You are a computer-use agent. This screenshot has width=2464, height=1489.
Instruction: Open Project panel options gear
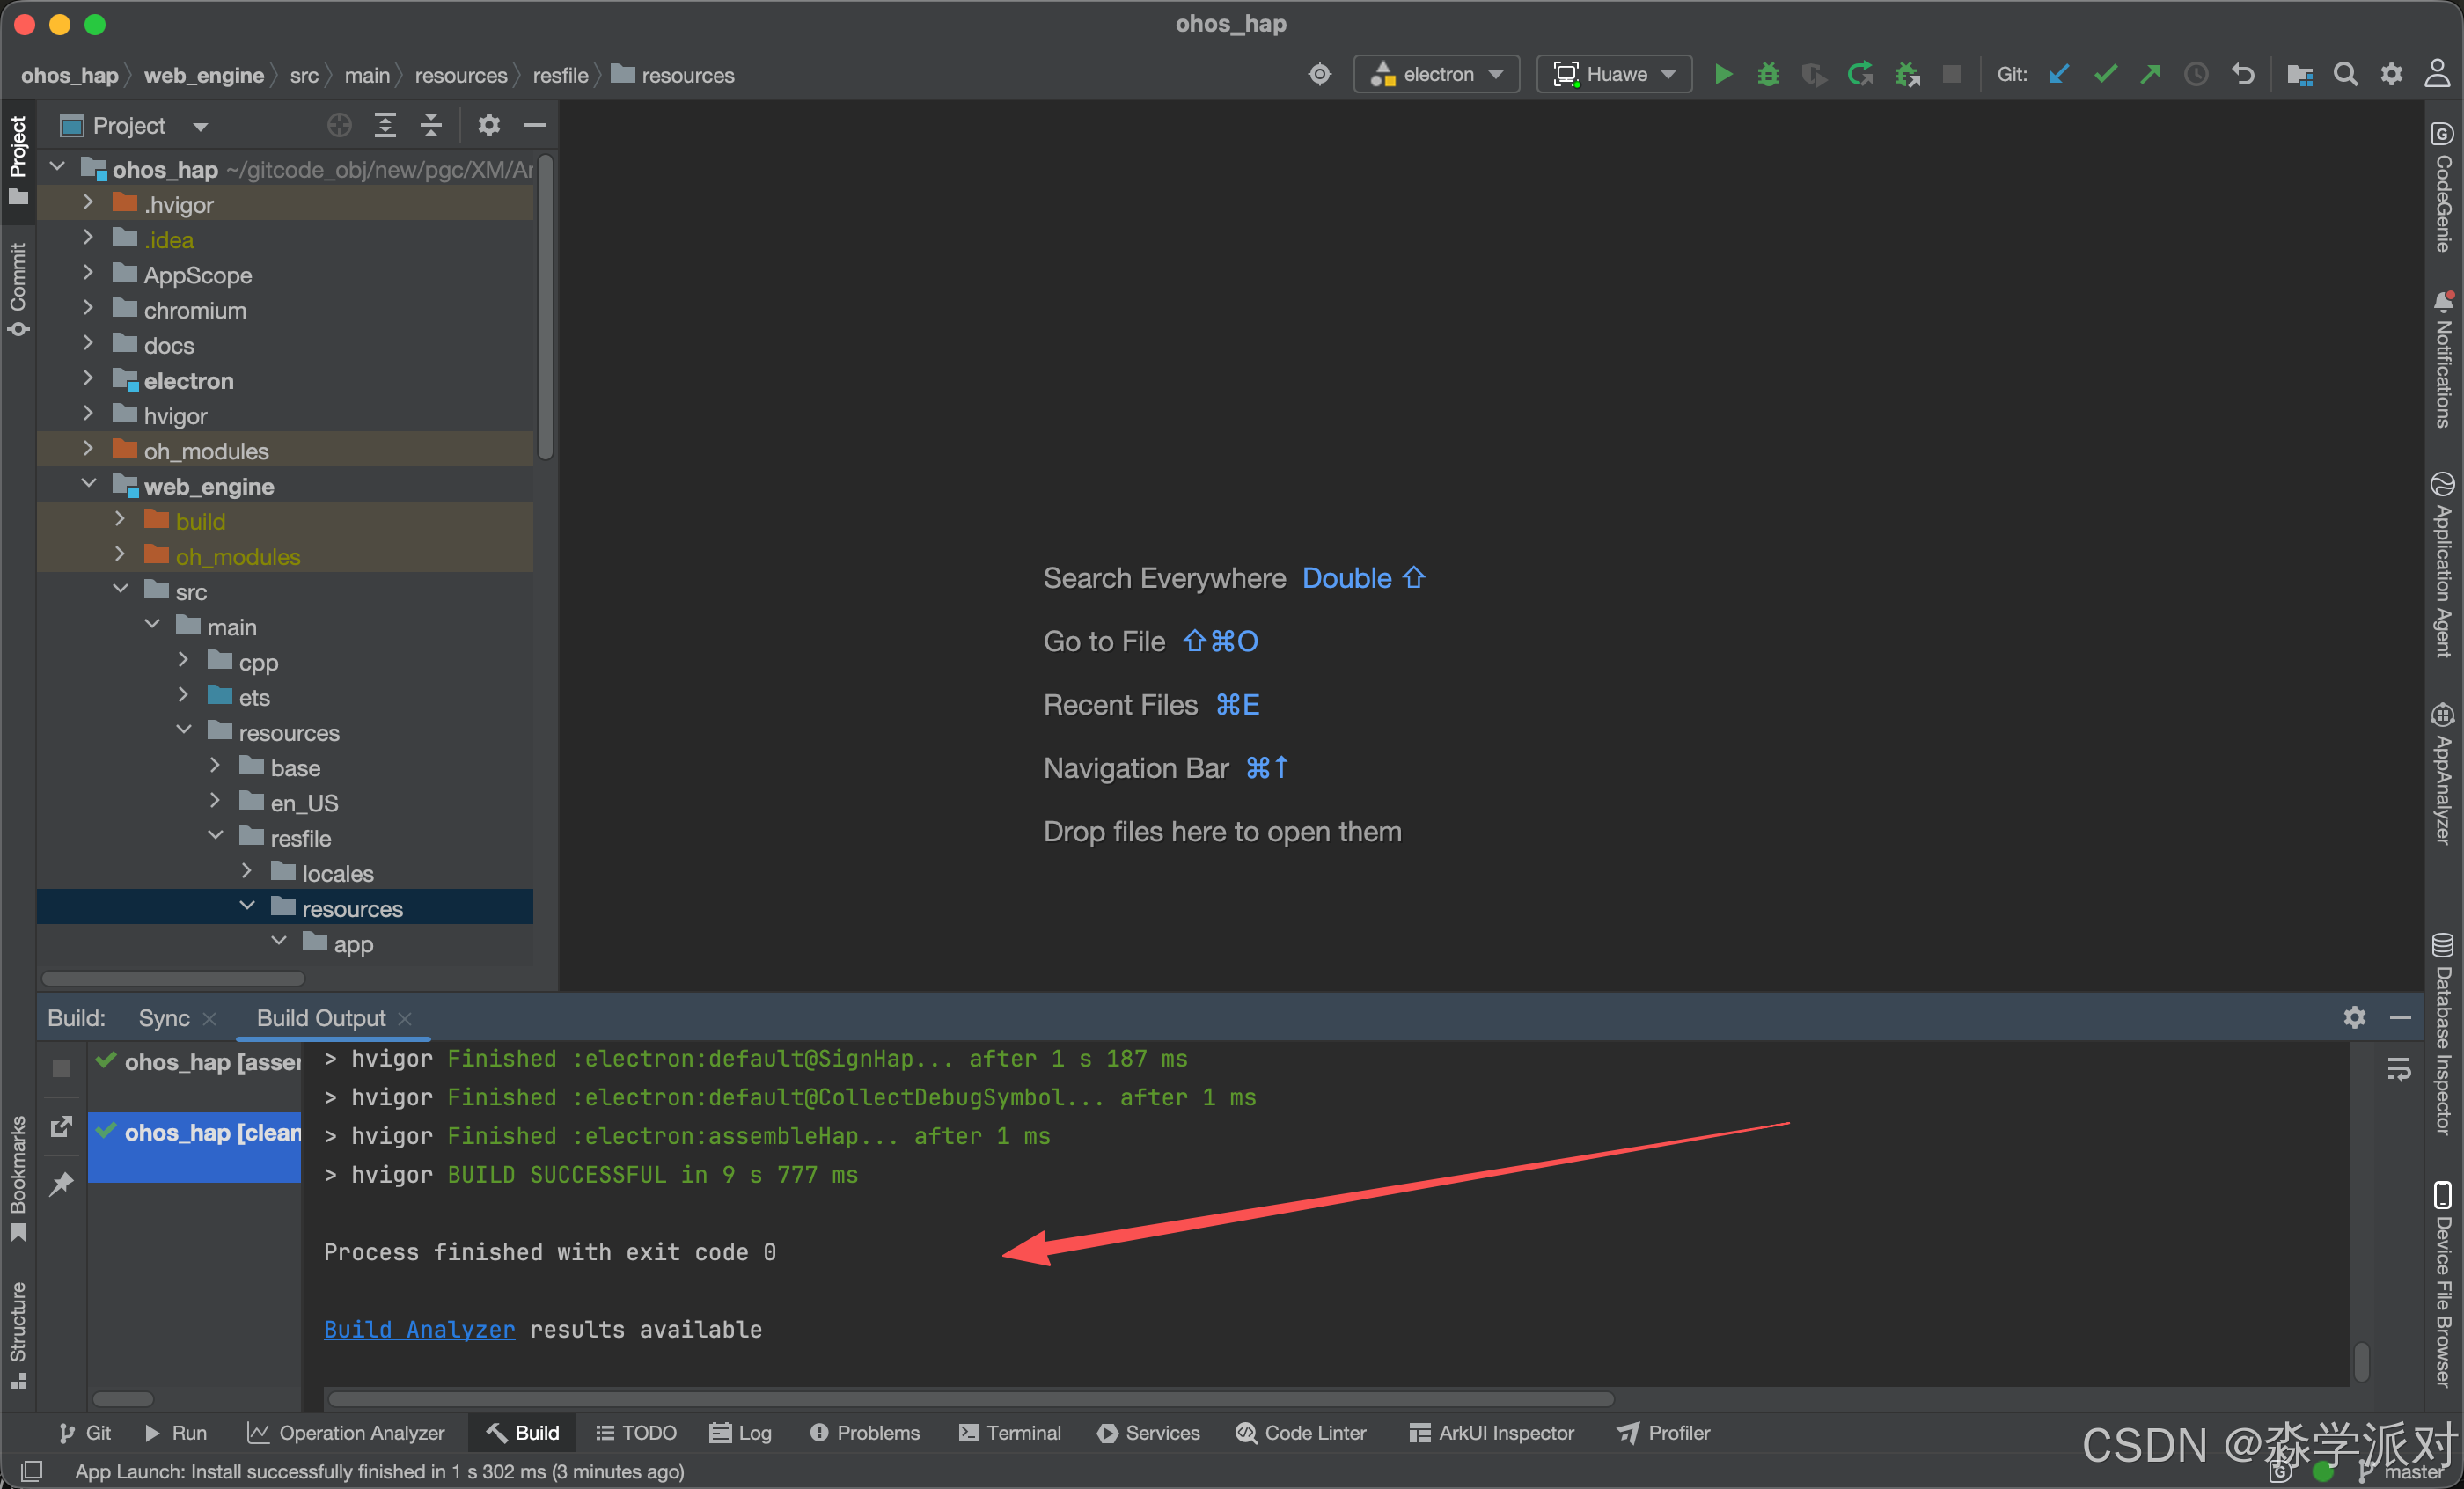coord(488,125)
